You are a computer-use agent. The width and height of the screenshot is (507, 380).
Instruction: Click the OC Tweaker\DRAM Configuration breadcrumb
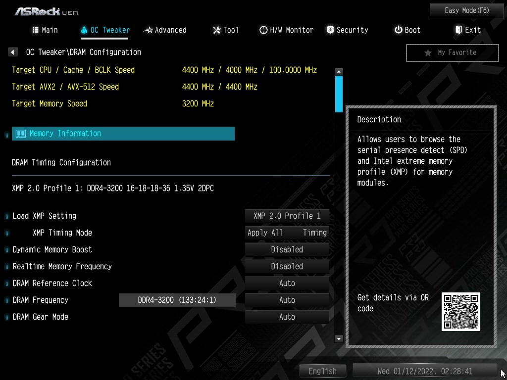click(x=83, y=52)
